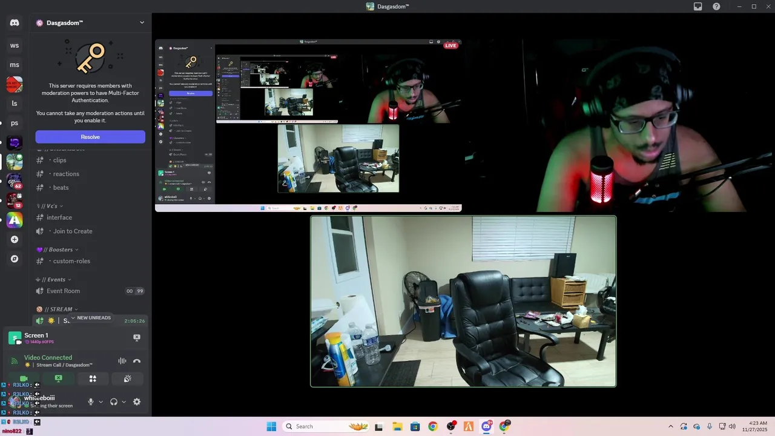
Task: Open User Settings gear icon
Action: tap(137, 401)
